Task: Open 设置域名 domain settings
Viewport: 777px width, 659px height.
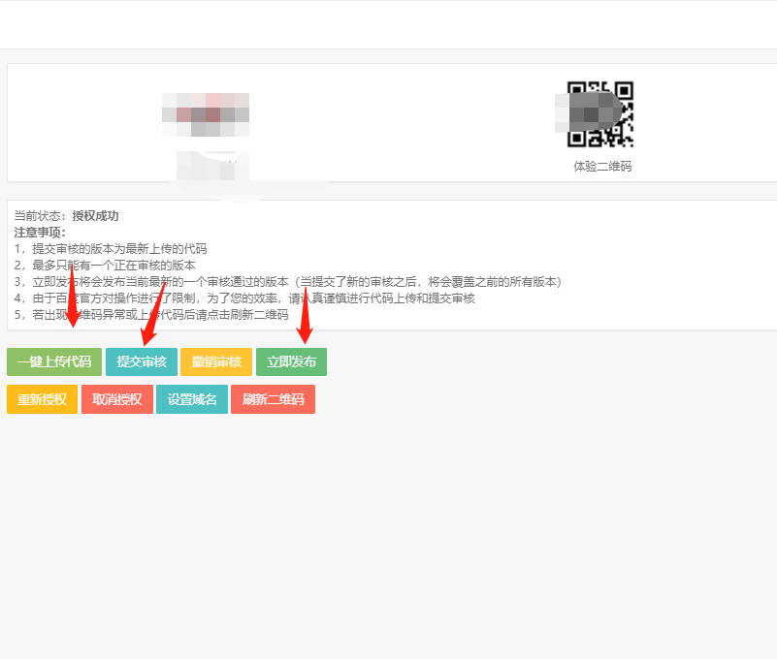Action: pos(192,399)
